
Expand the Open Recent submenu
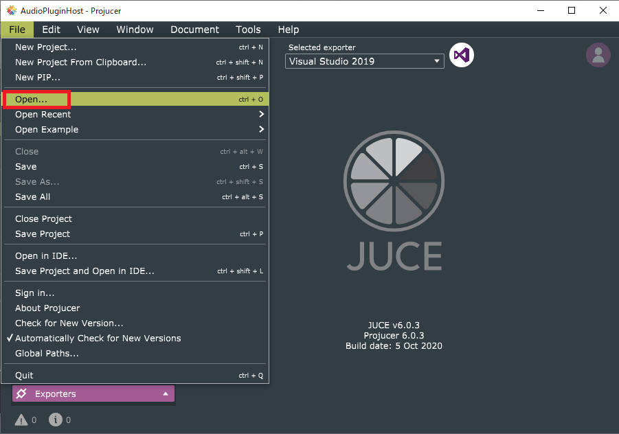coord(136,115)
